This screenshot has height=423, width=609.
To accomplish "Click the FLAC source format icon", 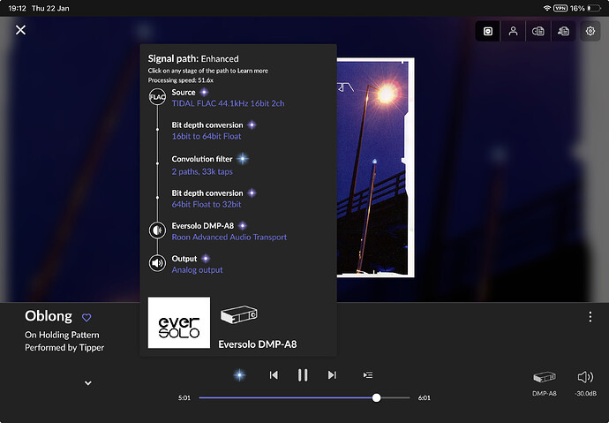I will [x=157, y=97].
